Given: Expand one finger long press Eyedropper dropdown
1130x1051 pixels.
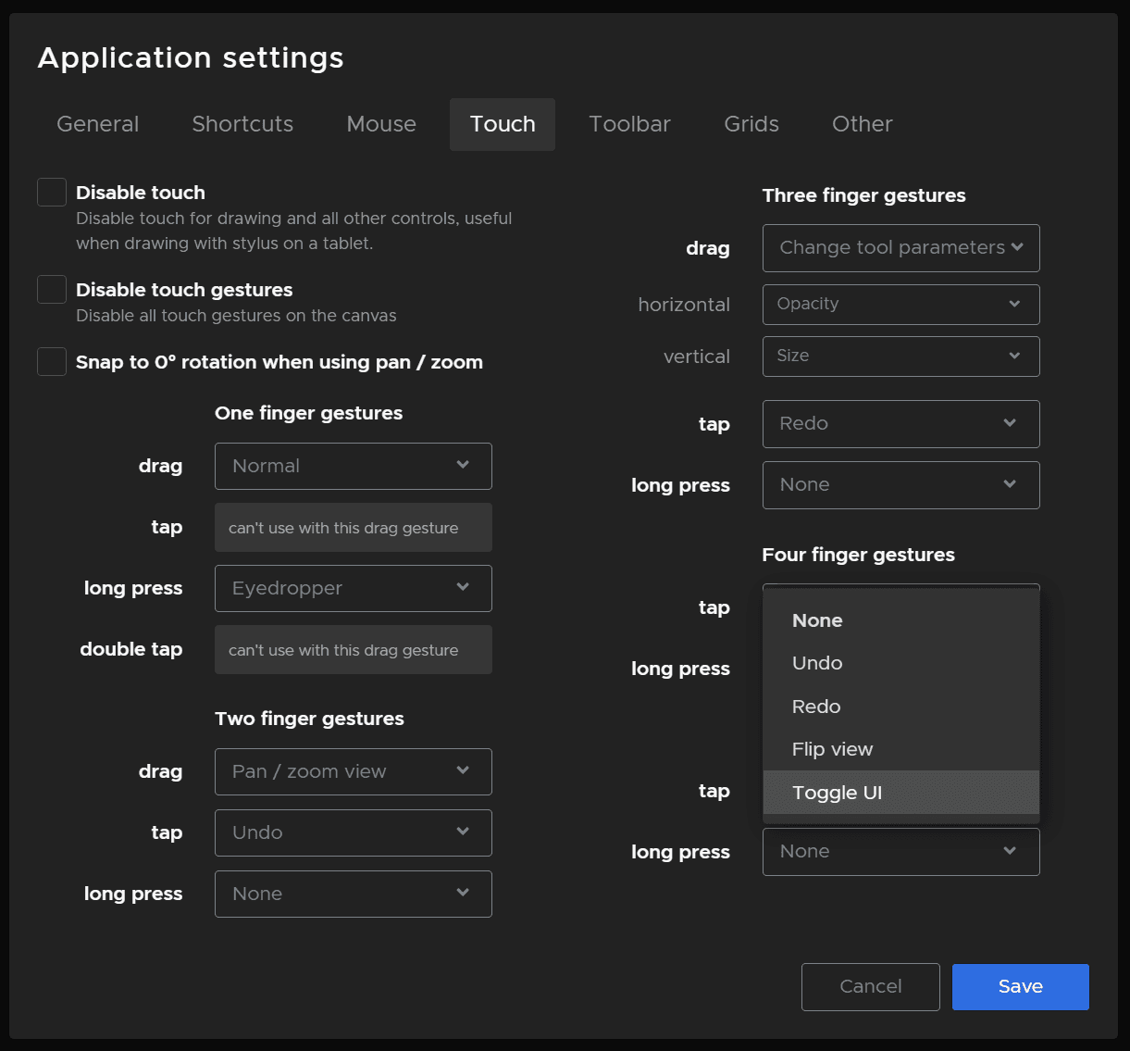Looking at the screenshot, I should click(x=353, y=588).
